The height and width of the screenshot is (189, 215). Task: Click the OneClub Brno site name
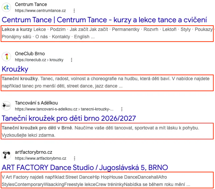coord(30,54)
